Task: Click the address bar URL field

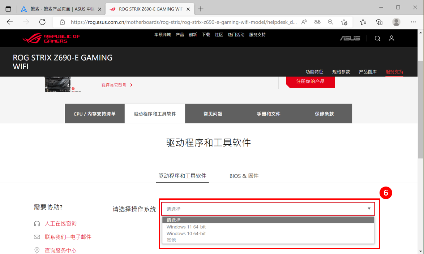Action: pyautogui.click(x=183, y=22)
